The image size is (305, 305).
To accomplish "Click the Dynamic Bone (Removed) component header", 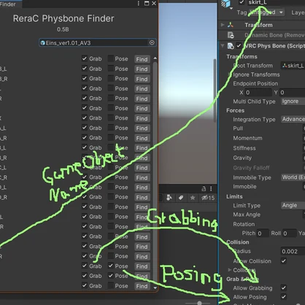I will point(261,35).
